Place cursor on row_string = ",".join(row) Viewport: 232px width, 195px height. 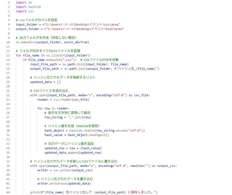click(x=68, y=117)
